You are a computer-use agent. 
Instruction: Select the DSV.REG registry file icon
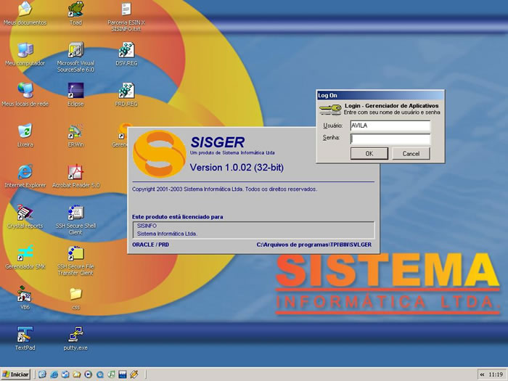(126, 54)
